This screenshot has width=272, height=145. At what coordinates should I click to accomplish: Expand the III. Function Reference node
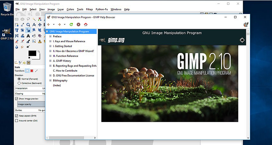click(50, 56)
